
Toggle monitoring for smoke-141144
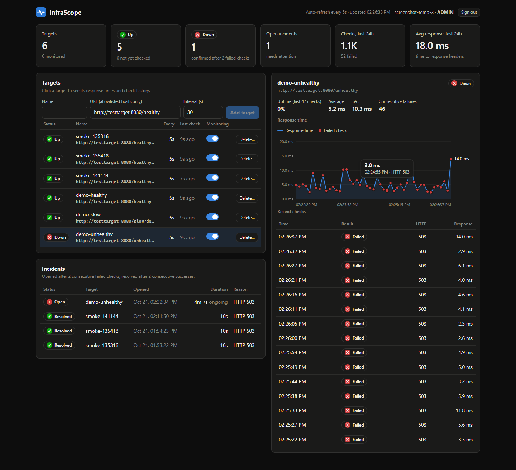(x=212, y=177)
